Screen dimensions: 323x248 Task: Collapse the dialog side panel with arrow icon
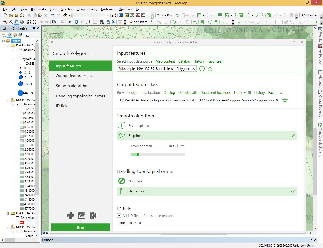[x=53, y=42]
